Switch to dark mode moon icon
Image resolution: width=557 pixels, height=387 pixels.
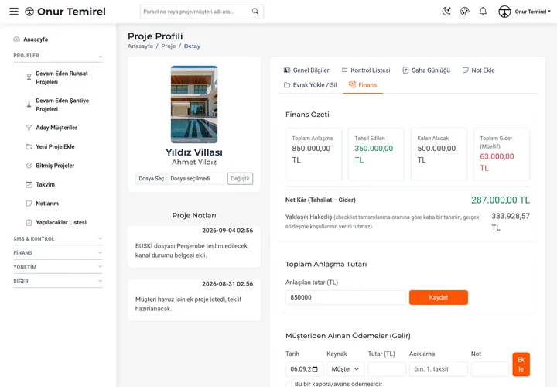tap(446, 12)
